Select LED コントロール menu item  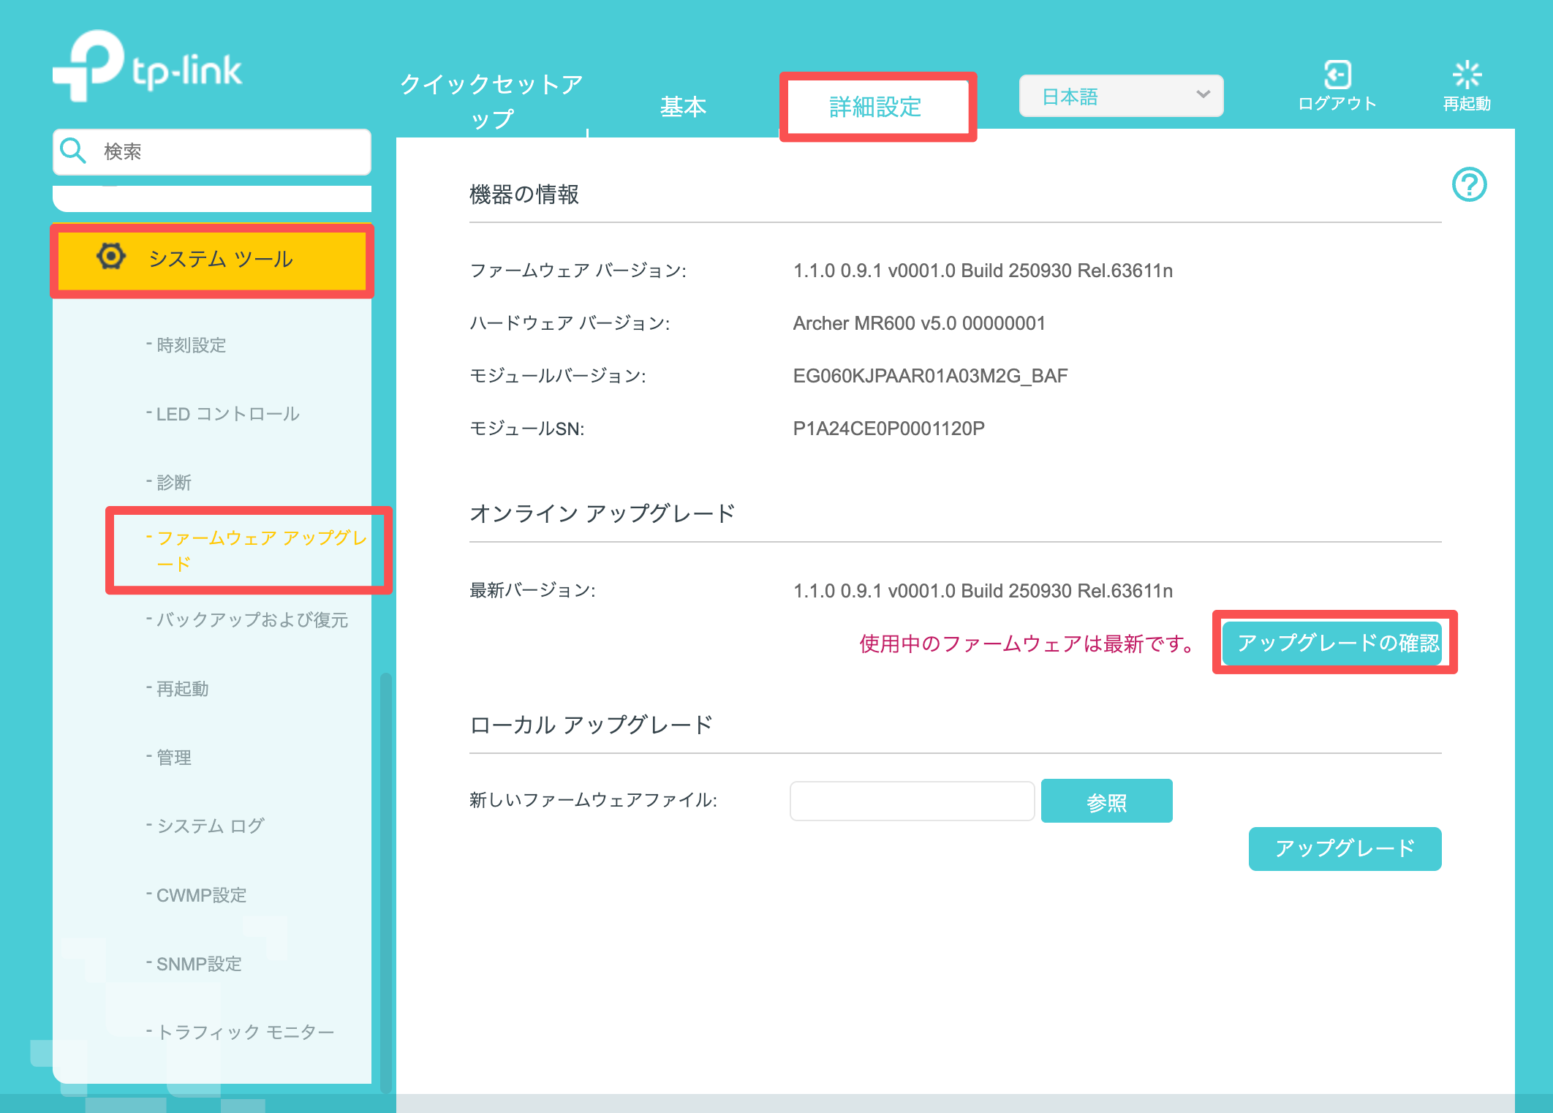(x=227, y=414)
